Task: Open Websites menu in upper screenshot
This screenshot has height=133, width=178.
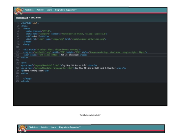Action: click(29, 10)
